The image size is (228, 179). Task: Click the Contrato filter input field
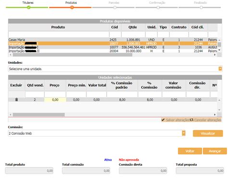(x=179, y=34)
